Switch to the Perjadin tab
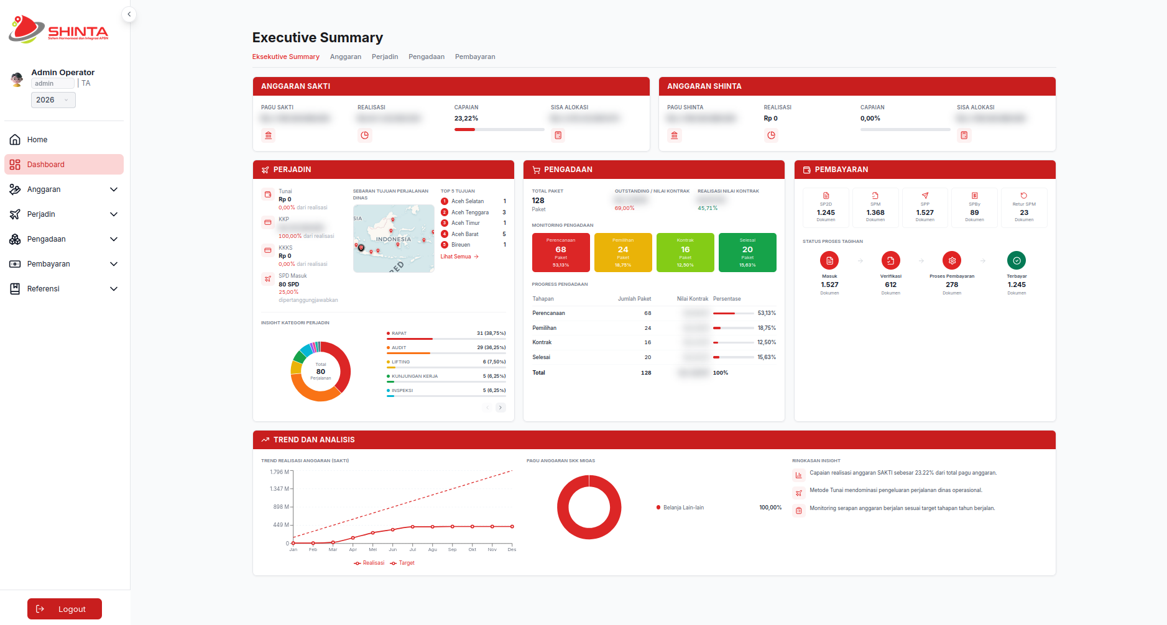The height and width of the screenshot is (625, 1167). coord(385,57)
